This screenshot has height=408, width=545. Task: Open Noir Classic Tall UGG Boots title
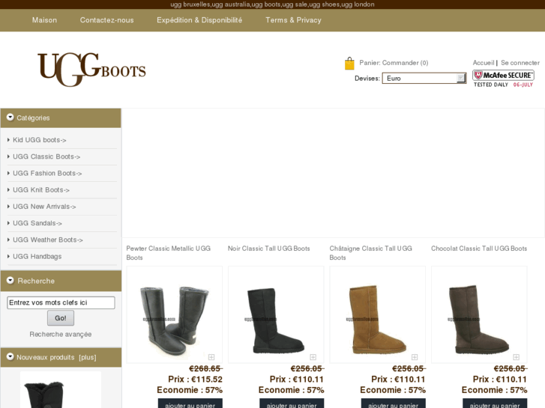268,249
